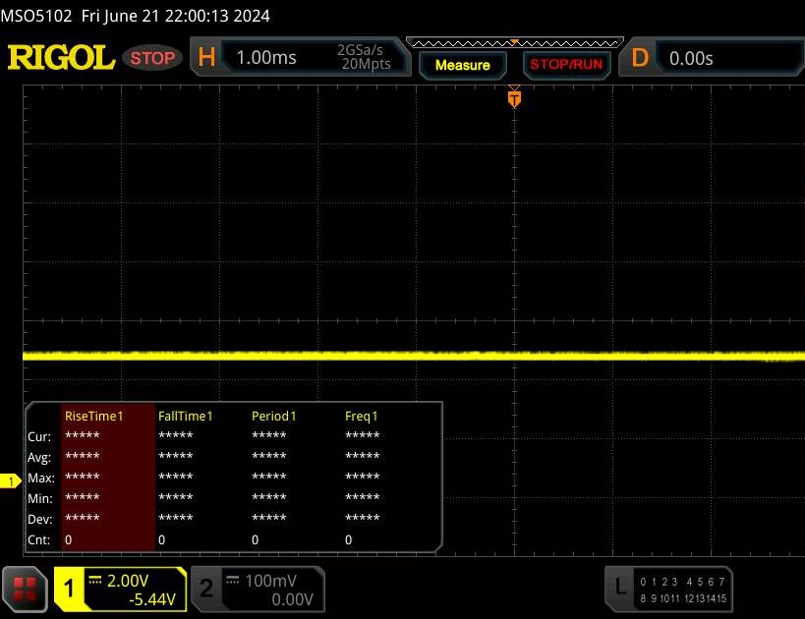Click the 2GSa/s sample rate readout
Image resolution: width=805 pixels, height=619 pixels.
(360, 50)
